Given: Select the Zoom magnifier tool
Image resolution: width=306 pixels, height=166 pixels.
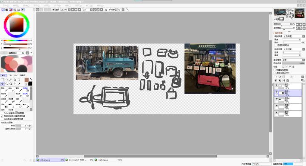Looking at the screenshot, I should click(6, 84).
